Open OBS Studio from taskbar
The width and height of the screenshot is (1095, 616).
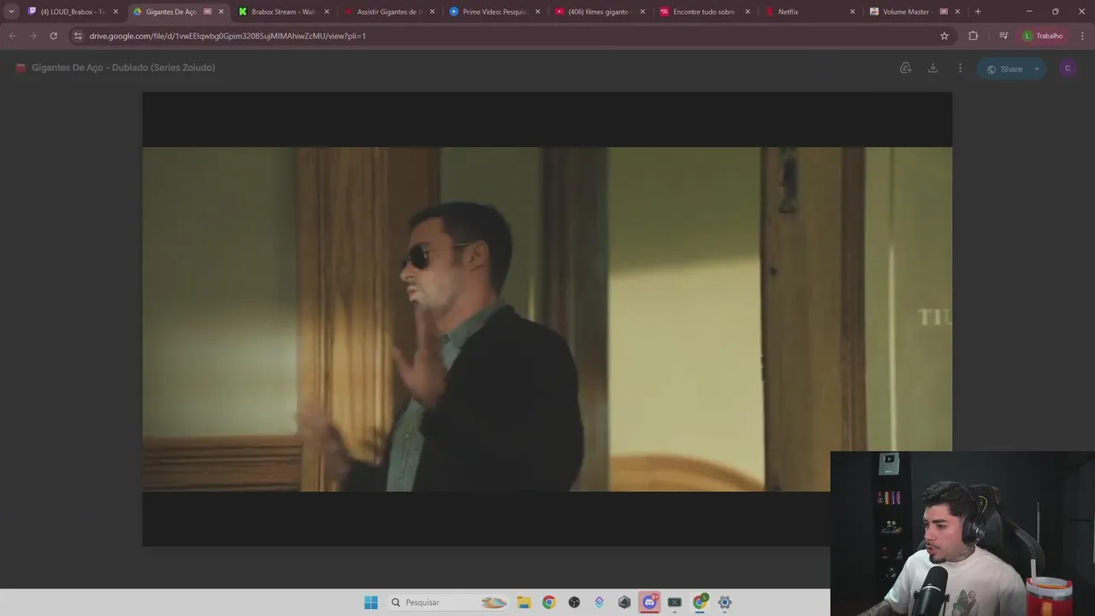574,602
